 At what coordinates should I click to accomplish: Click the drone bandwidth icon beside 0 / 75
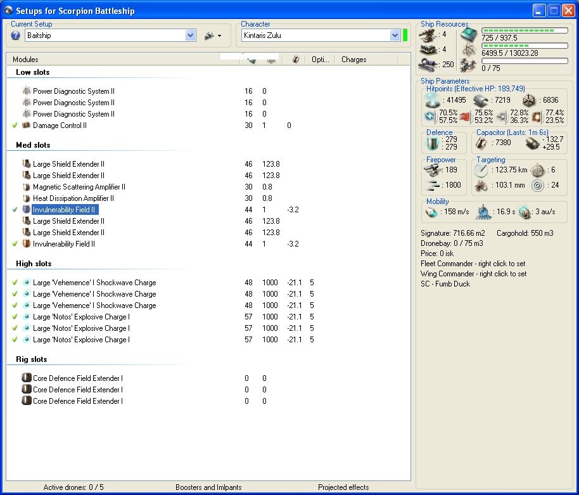click(x=469, y=66)
